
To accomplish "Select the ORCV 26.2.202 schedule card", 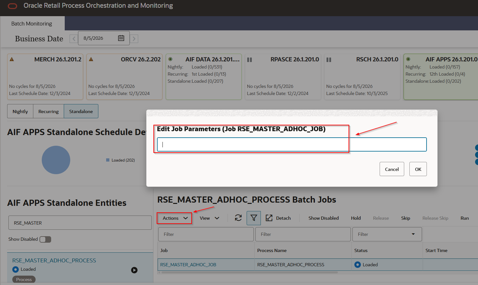I will coord(125,77).
